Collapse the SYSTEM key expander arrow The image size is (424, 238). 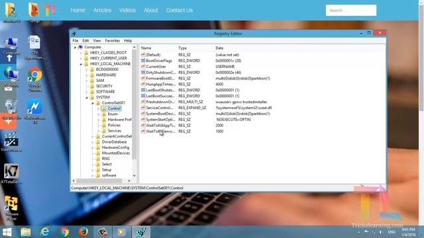pyautogui.click(x=87, y=97)
